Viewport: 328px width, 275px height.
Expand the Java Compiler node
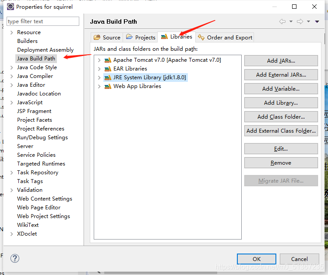(x=12, y=76)
